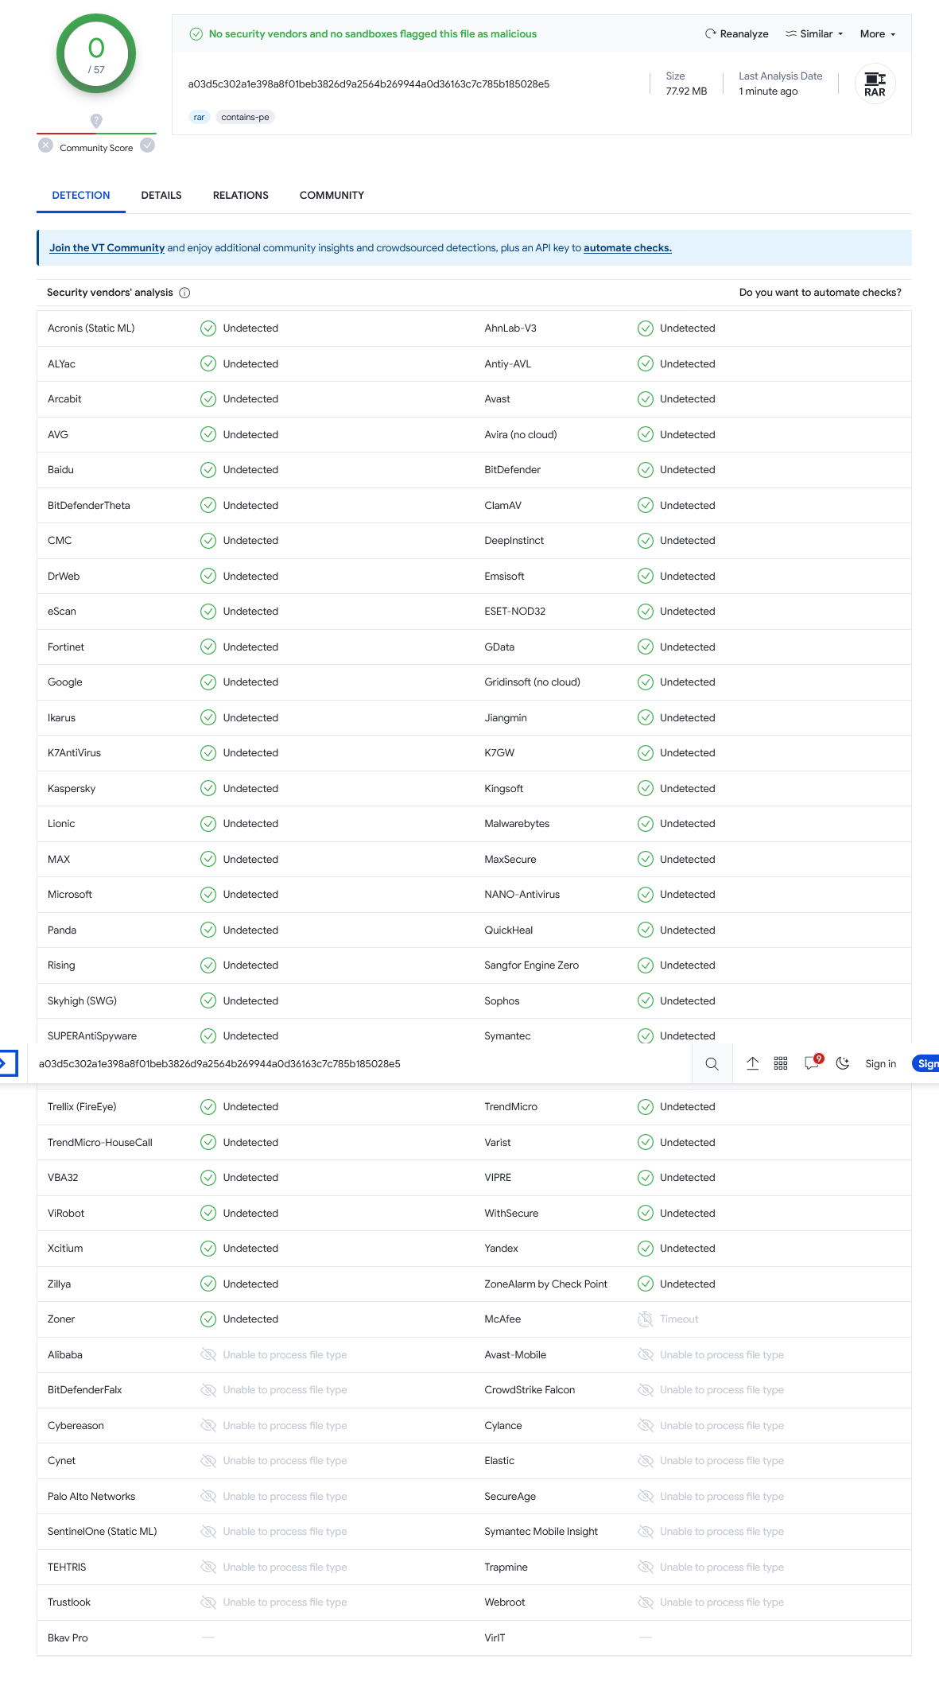Click the 1 minute ago analysis date
This screenshot has width=939, height=1682.
(x=768, y=91)
